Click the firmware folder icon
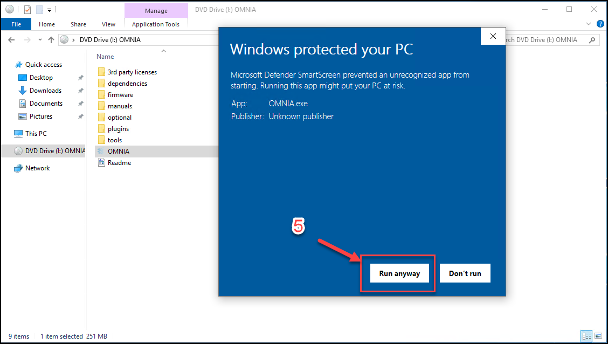608x344 pixels. (x=101, y=95)
